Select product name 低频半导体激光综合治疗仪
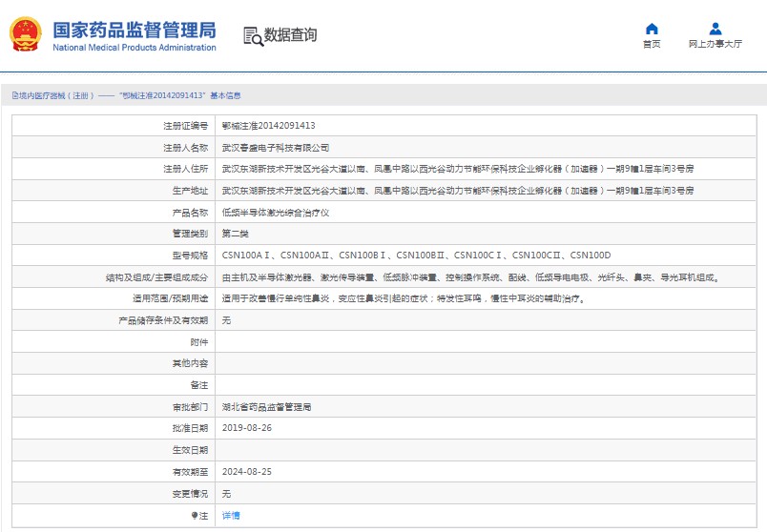This screenshot has width=767, height=532. 276,213
